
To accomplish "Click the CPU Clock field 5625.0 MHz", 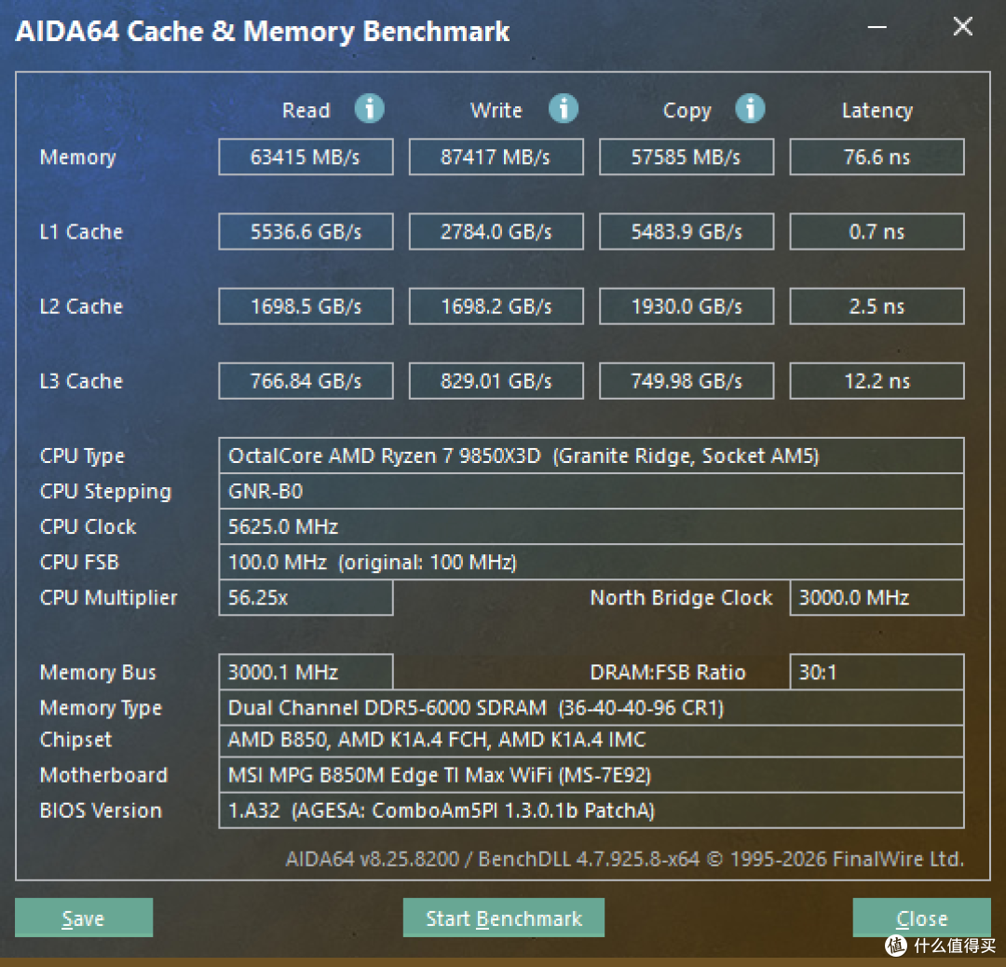I will click(x=591, y=526).
